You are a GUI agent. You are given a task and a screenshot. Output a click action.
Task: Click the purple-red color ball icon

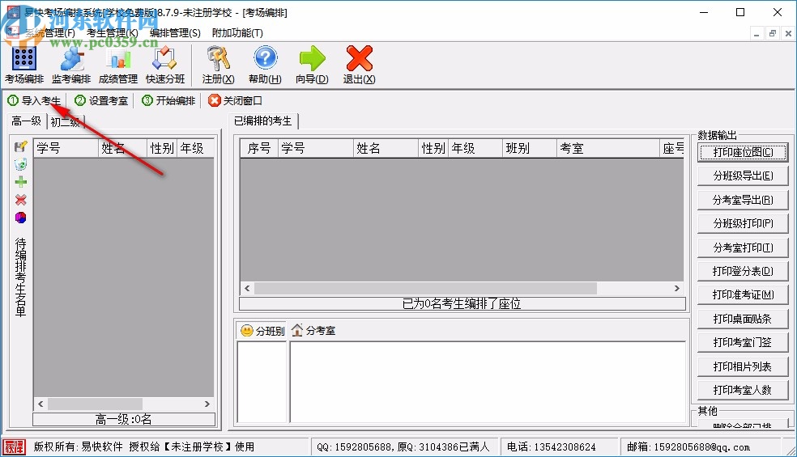click(21, 218)
